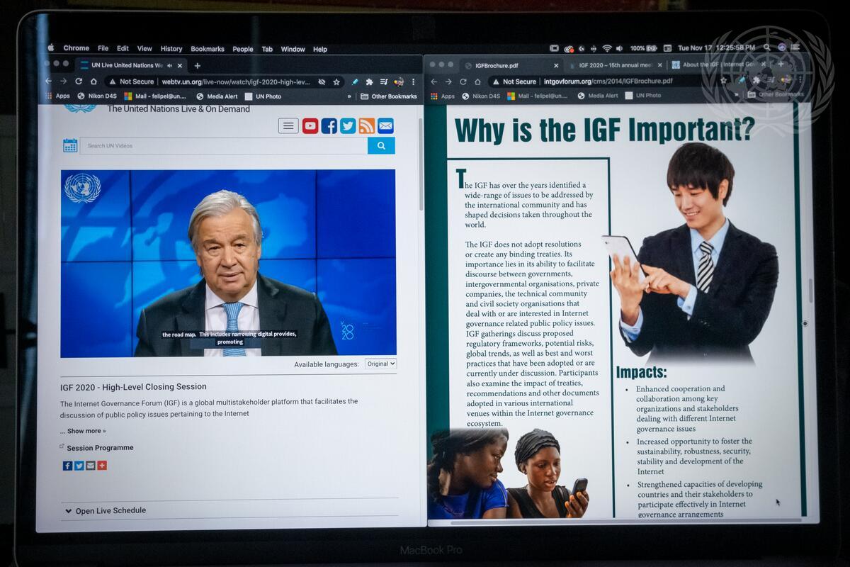Click the Search UN Videos field
Screen dimensions: 850x567
223,146
